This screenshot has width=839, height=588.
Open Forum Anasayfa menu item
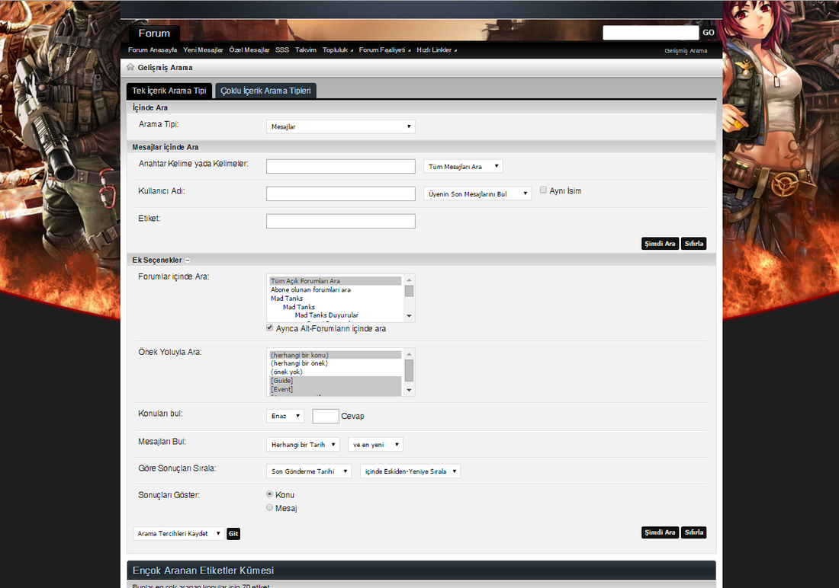[x=153, y=50]
